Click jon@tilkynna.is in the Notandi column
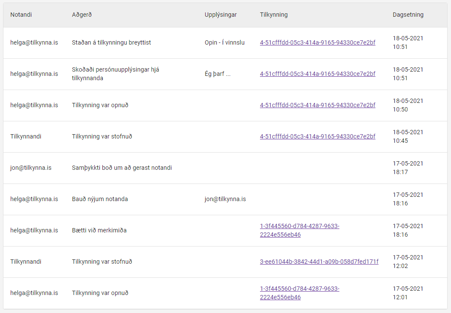 click(31, 168)
